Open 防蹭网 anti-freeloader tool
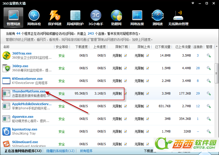Image resolution: width=219 pixels, height=155 pixels. pos(116,18)
